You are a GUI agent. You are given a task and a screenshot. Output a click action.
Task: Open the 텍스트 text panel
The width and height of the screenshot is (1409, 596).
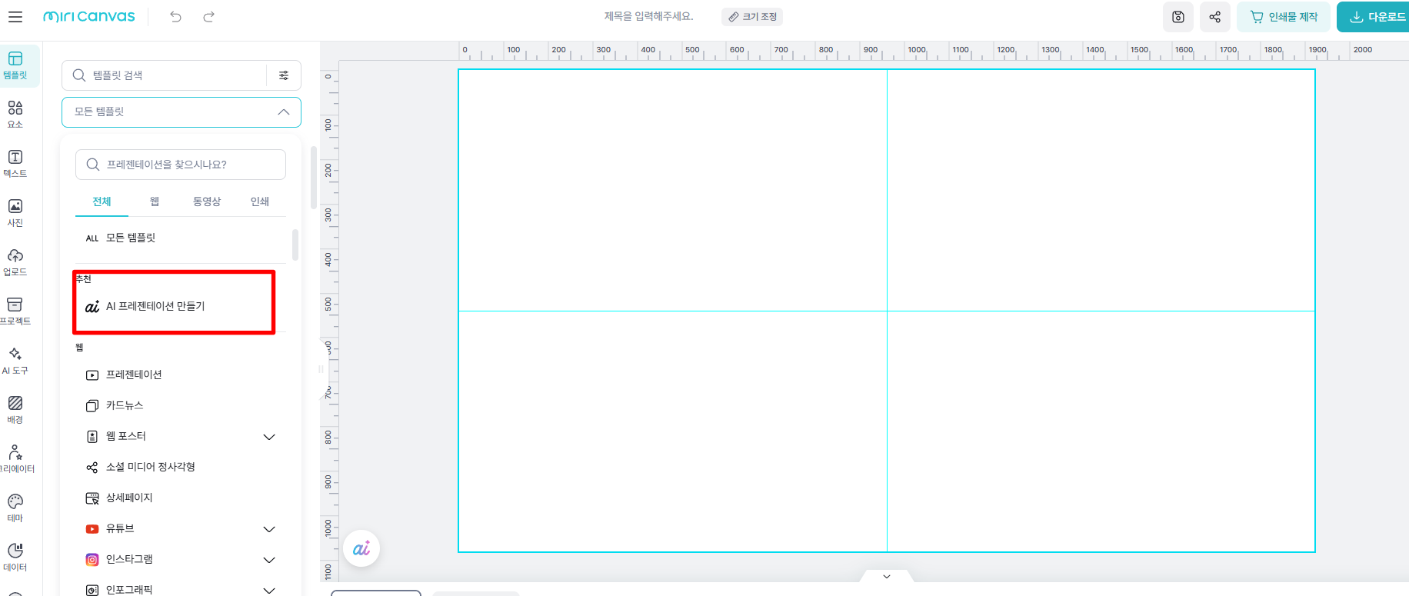coord(15,164)
